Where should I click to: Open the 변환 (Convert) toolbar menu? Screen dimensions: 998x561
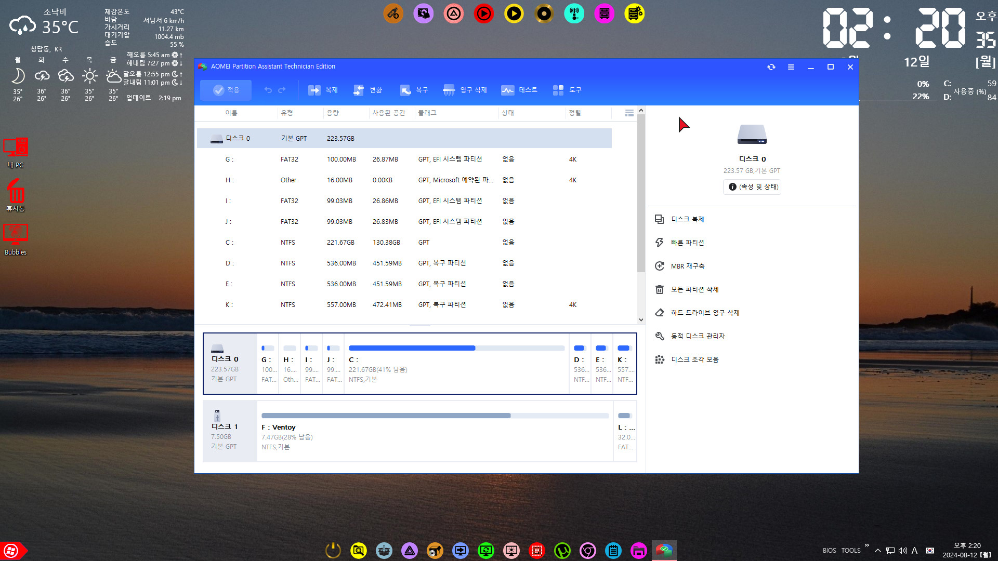tap(367, 90)
